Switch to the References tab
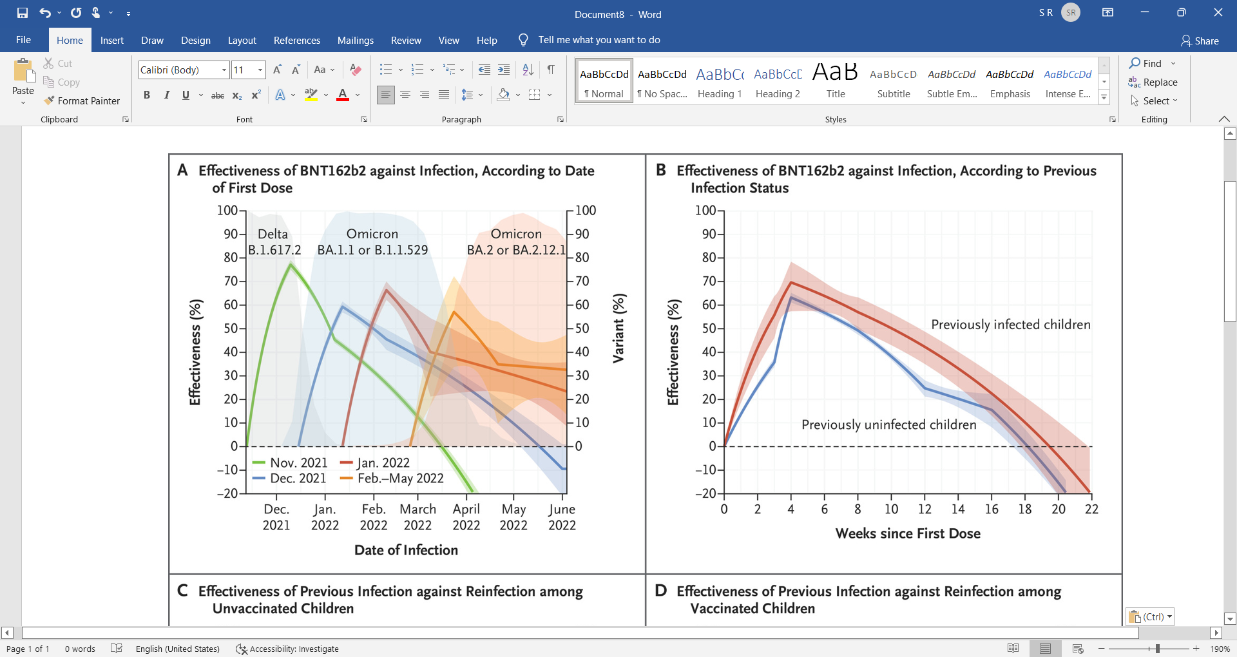 coord(296,40)
